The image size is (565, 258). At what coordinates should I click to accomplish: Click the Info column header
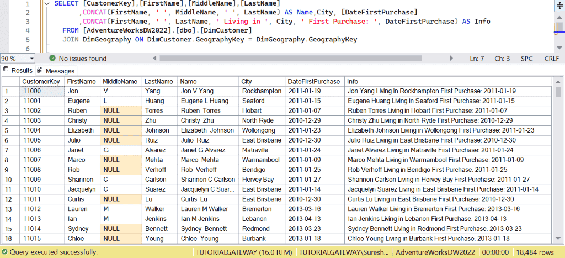(x=353, y=81)
